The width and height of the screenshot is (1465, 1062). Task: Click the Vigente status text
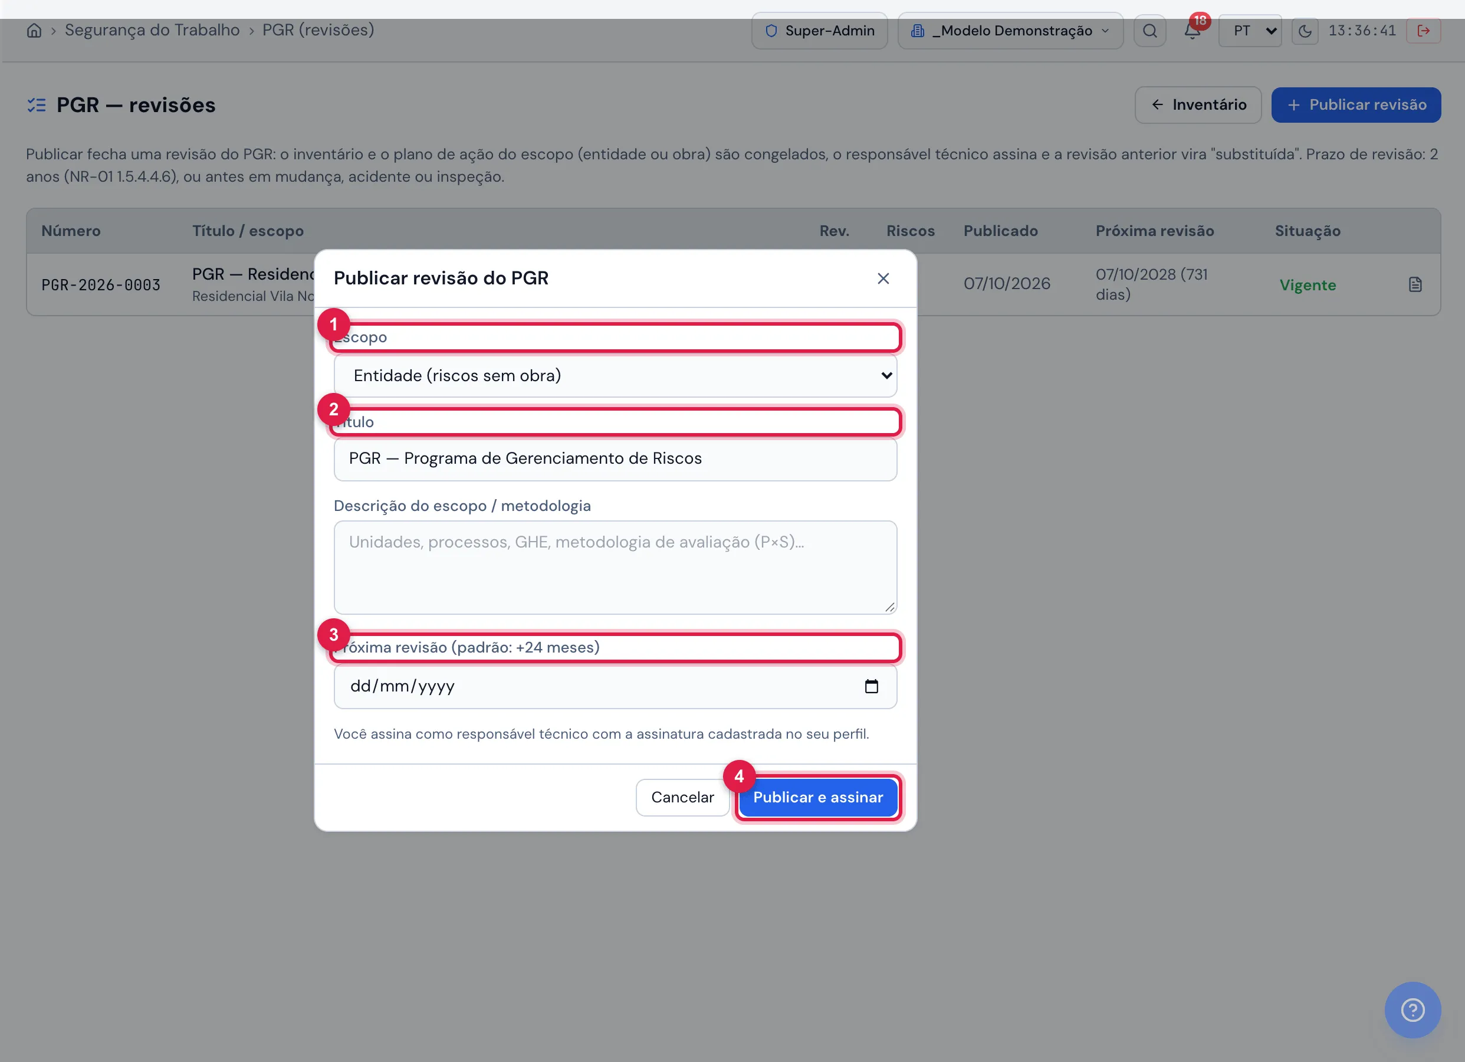(x=1308, y=285)
